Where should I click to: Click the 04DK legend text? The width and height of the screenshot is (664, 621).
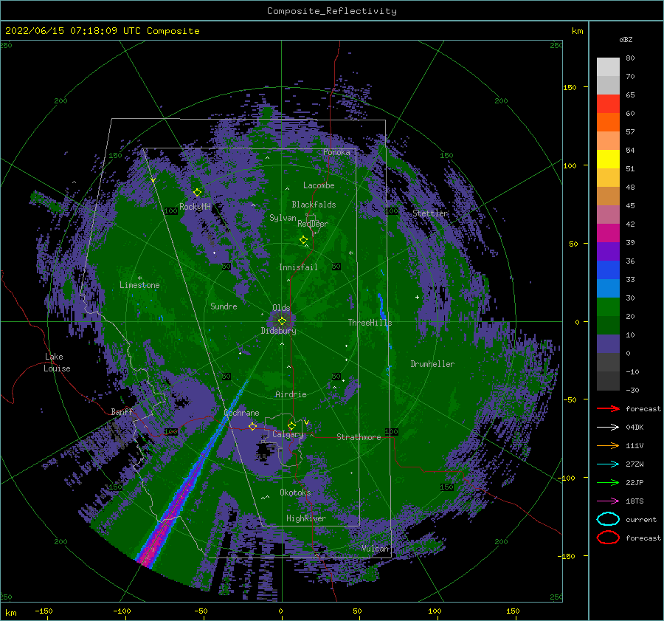634,428
